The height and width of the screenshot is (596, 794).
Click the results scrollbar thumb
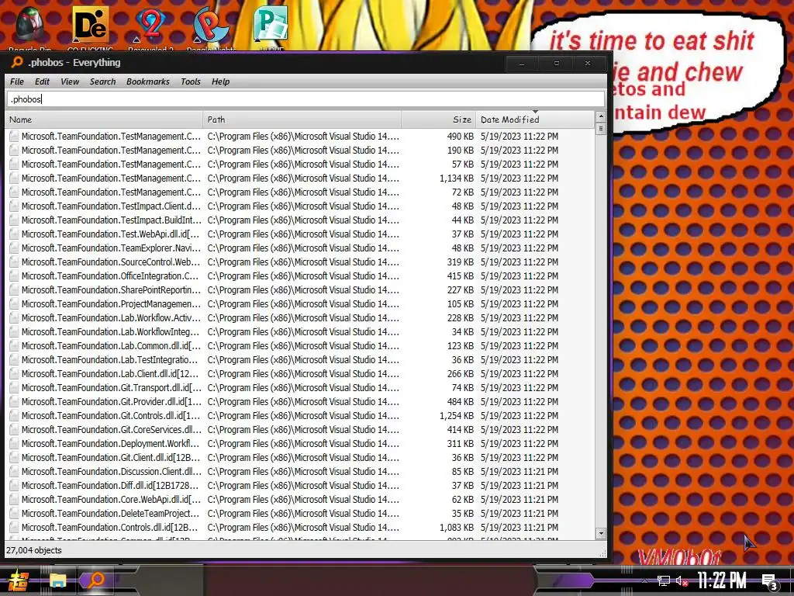point(601,129)
